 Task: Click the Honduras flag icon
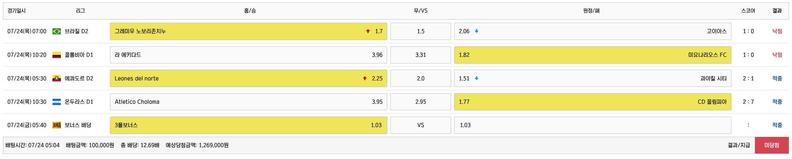pos(57,102)
